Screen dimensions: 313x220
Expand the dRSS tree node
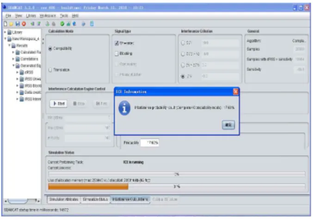(x=18, y=72)
